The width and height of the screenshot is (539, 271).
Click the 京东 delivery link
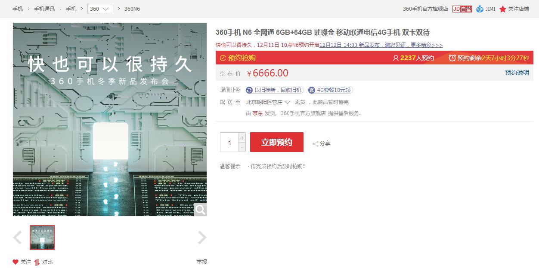(x=258, y=113)
